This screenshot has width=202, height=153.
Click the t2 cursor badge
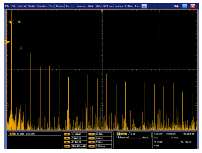point(91,138)
